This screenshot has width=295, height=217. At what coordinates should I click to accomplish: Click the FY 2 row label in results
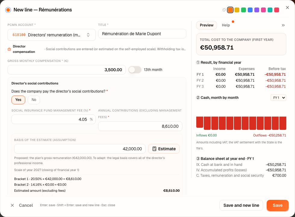[200, 81]
